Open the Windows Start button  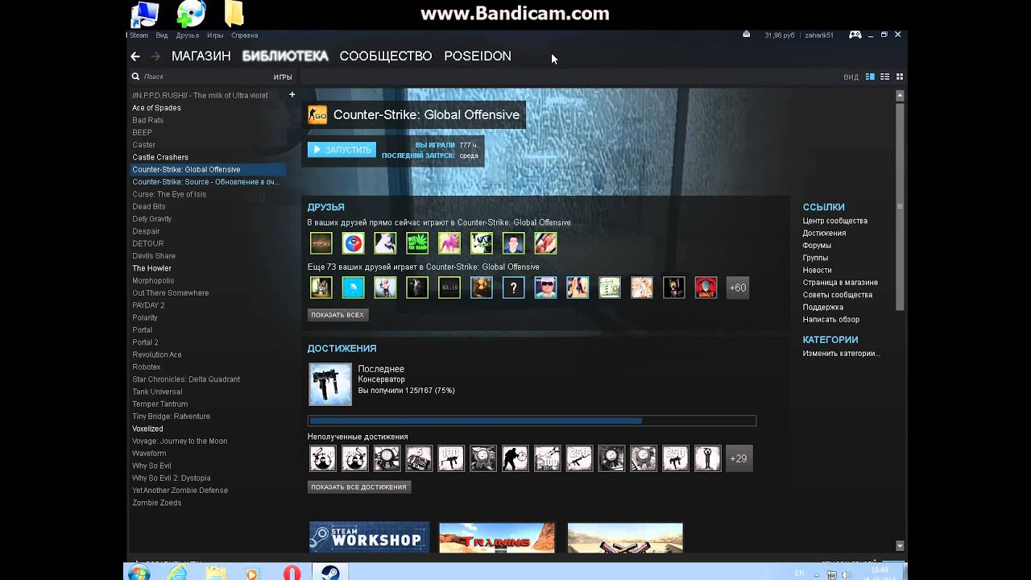139,573
